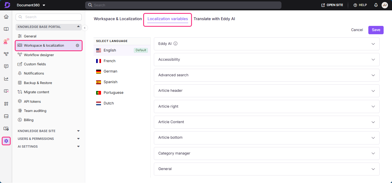Click the Document360 logo icon
Viewport: 392px width, 183px height.
click(x=7, y=5)
